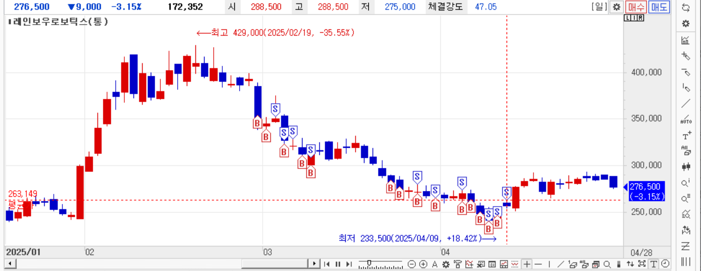Click the red wavy lines indicator icon
Viewport: 701px width, 271px height.
click(x=515, y=264)
